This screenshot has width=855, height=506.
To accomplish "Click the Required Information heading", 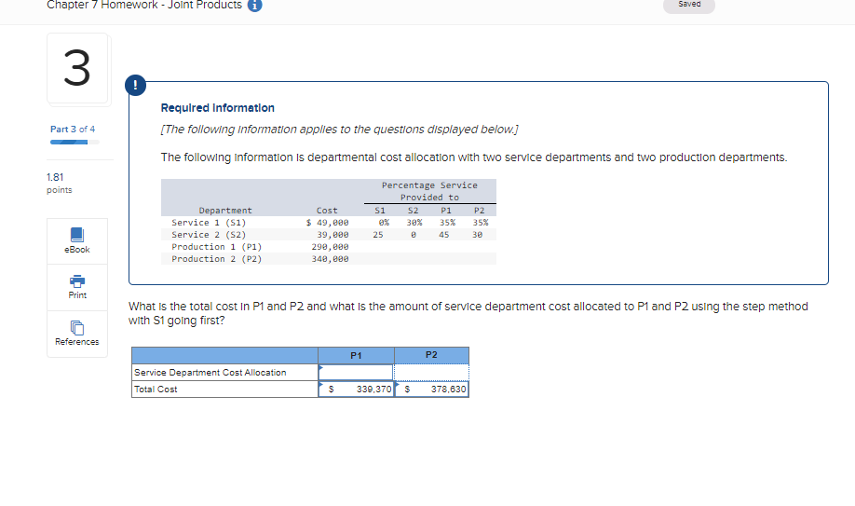I will [x=218, y=108].
